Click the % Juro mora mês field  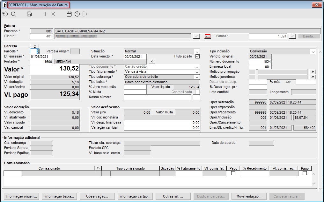[x=135, y=87]
